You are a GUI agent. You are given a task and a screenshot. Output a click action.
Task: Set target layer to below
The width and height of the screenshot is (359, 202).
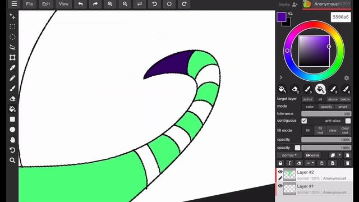tap(345, 99)
